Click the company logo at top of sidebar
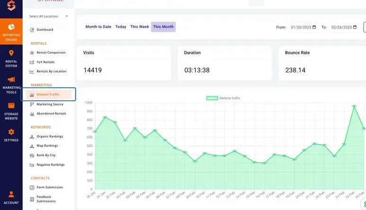This screenshot has width=366, height=210. point(11,5)
